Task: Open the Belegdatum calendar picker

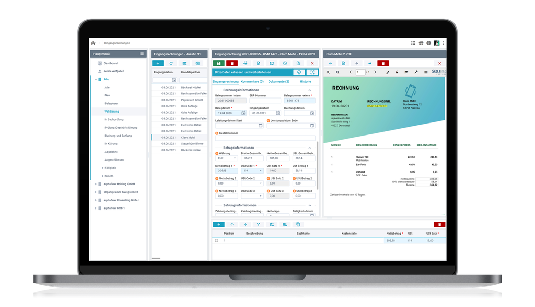Action: coord(243,113)
